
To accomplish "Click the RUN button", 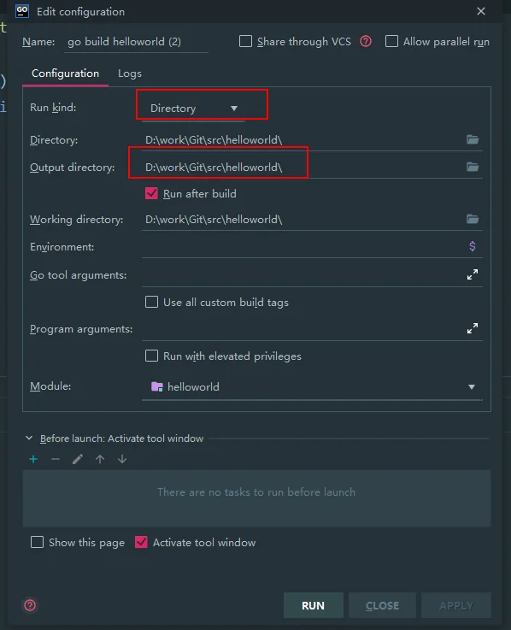I will point(314,605).
